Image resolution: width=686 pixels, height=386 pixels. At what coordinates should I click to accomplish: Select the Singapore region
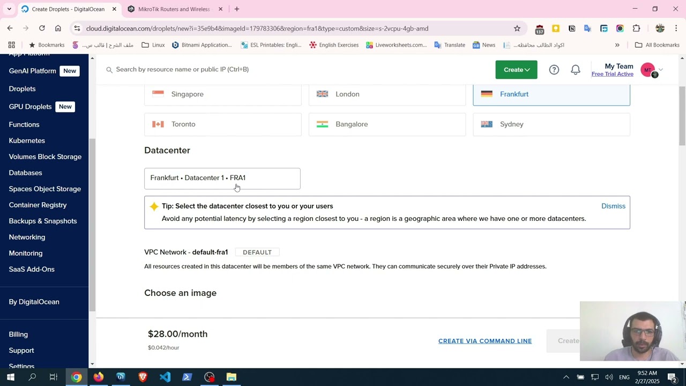tap(222, 94)
